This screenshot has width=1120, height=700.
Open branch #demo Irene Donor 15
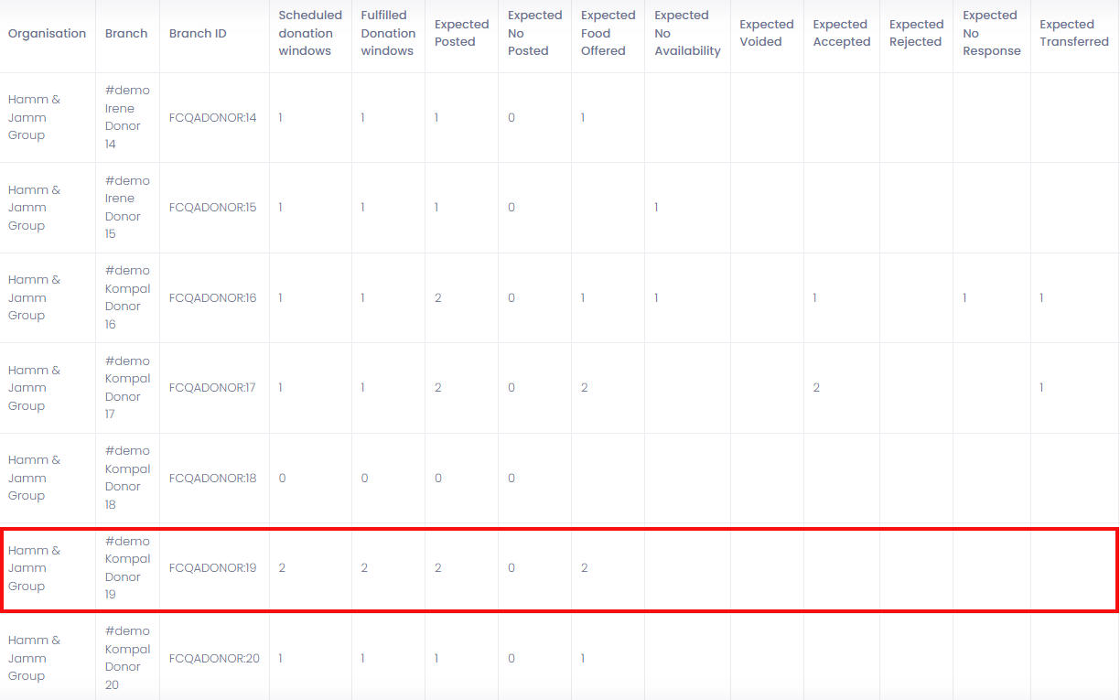[x=127, y=208]
